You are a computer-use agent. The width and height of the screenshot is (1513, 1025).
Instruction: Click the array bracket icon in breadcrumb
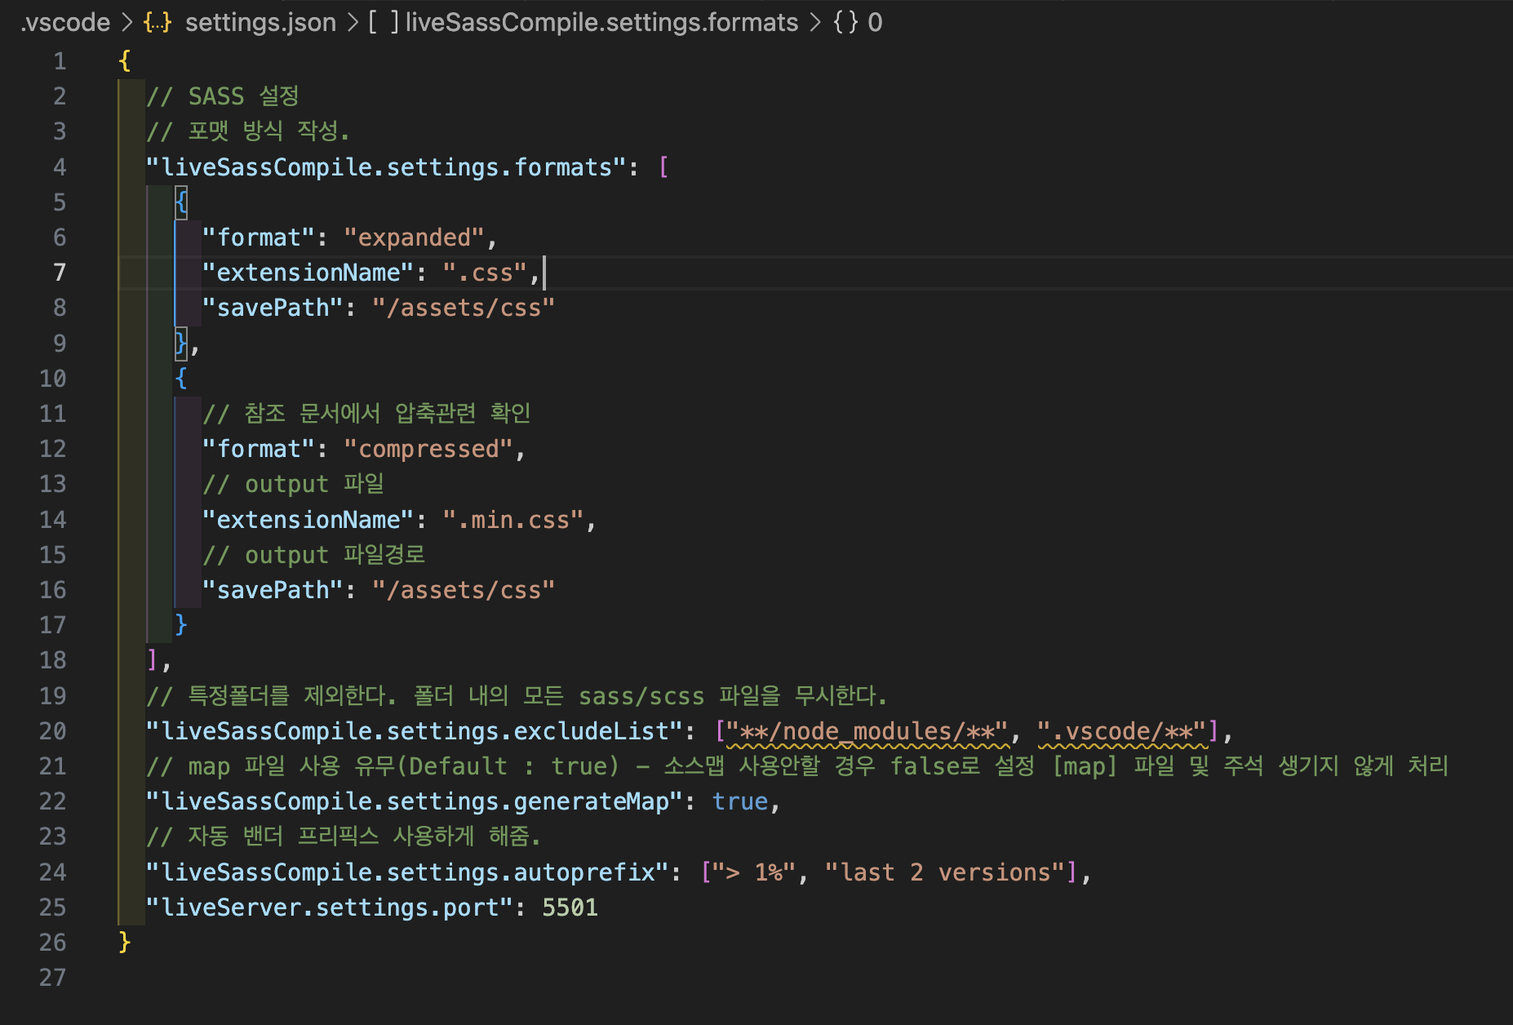pos(383,22)
